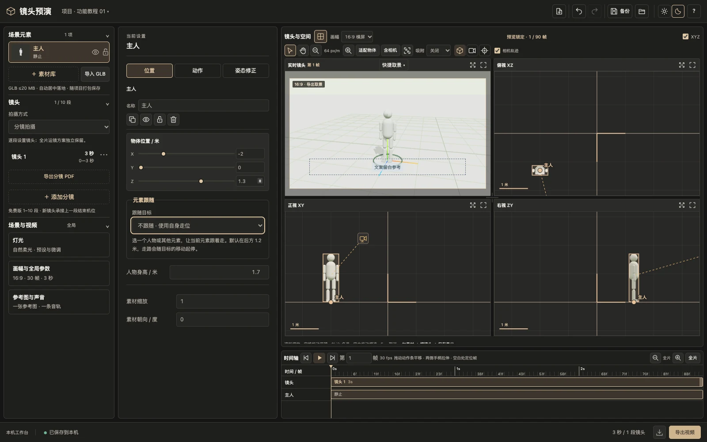Toggle lock on 主人 scene item

(105, 52)
